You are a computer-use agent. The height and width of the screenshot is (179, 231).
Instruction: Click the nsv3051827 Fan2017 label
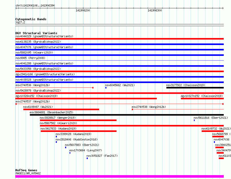pos(102,156)
